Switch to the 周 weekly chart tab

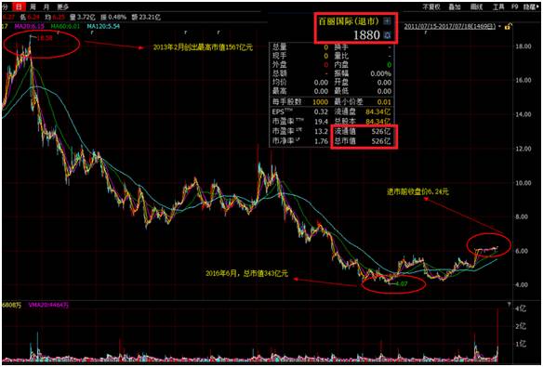coord(33,7)
